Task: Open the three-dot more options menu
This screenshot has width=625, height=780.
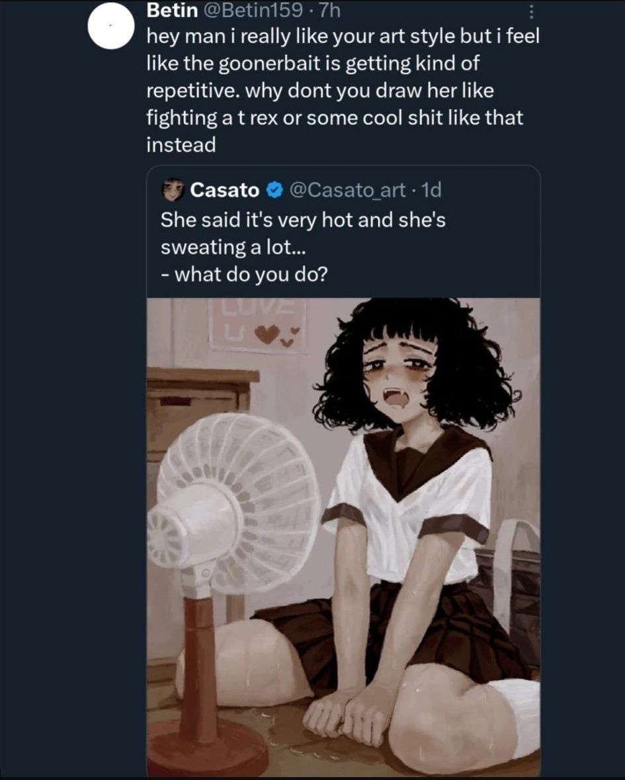Action: click(531, 11)
